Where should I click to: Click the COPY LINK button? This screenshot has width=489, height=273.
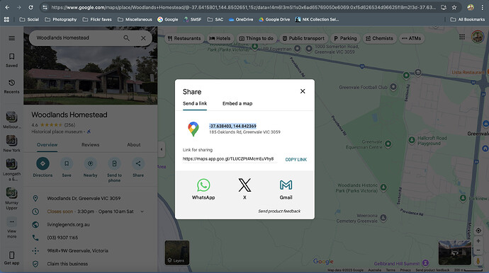tap(296, 159)
